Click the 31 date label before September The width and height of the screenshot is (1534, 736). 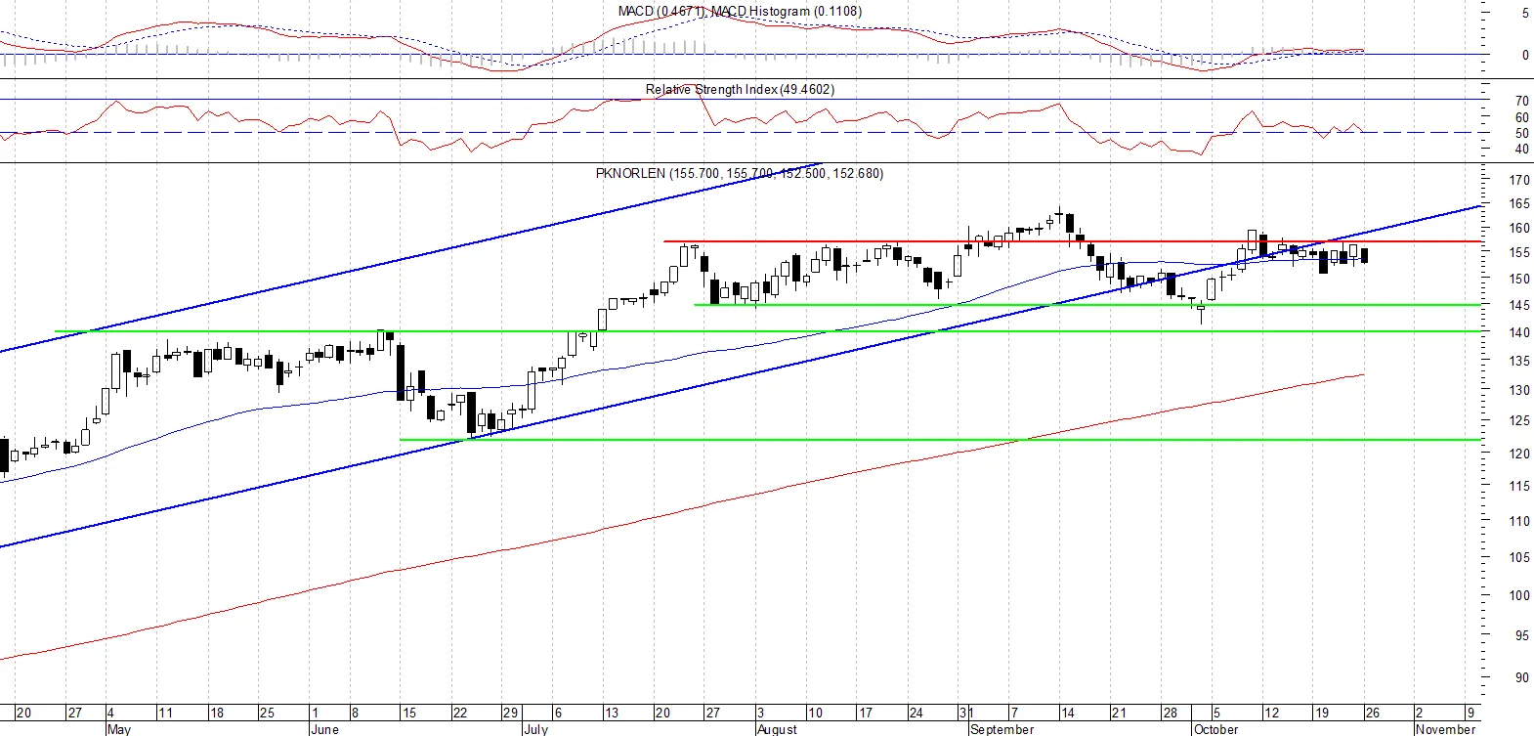pos(965,713)
